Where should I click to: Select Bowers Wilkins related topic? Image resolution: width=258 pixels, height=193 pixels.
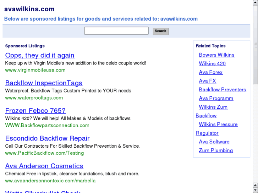pyautogui.click(x=217, y=55)
